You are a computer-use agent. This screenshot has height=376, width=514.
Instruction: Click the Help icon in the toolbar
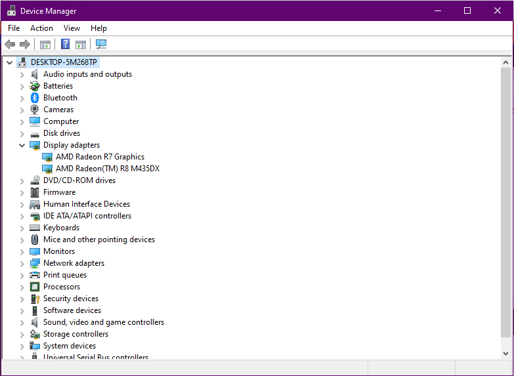tap(65, 45)
